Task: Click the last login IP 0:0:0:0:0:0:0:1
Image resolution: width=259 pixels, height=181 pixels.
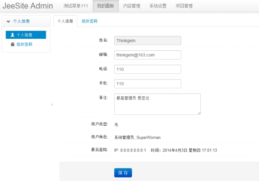Action: pos(130,150)
